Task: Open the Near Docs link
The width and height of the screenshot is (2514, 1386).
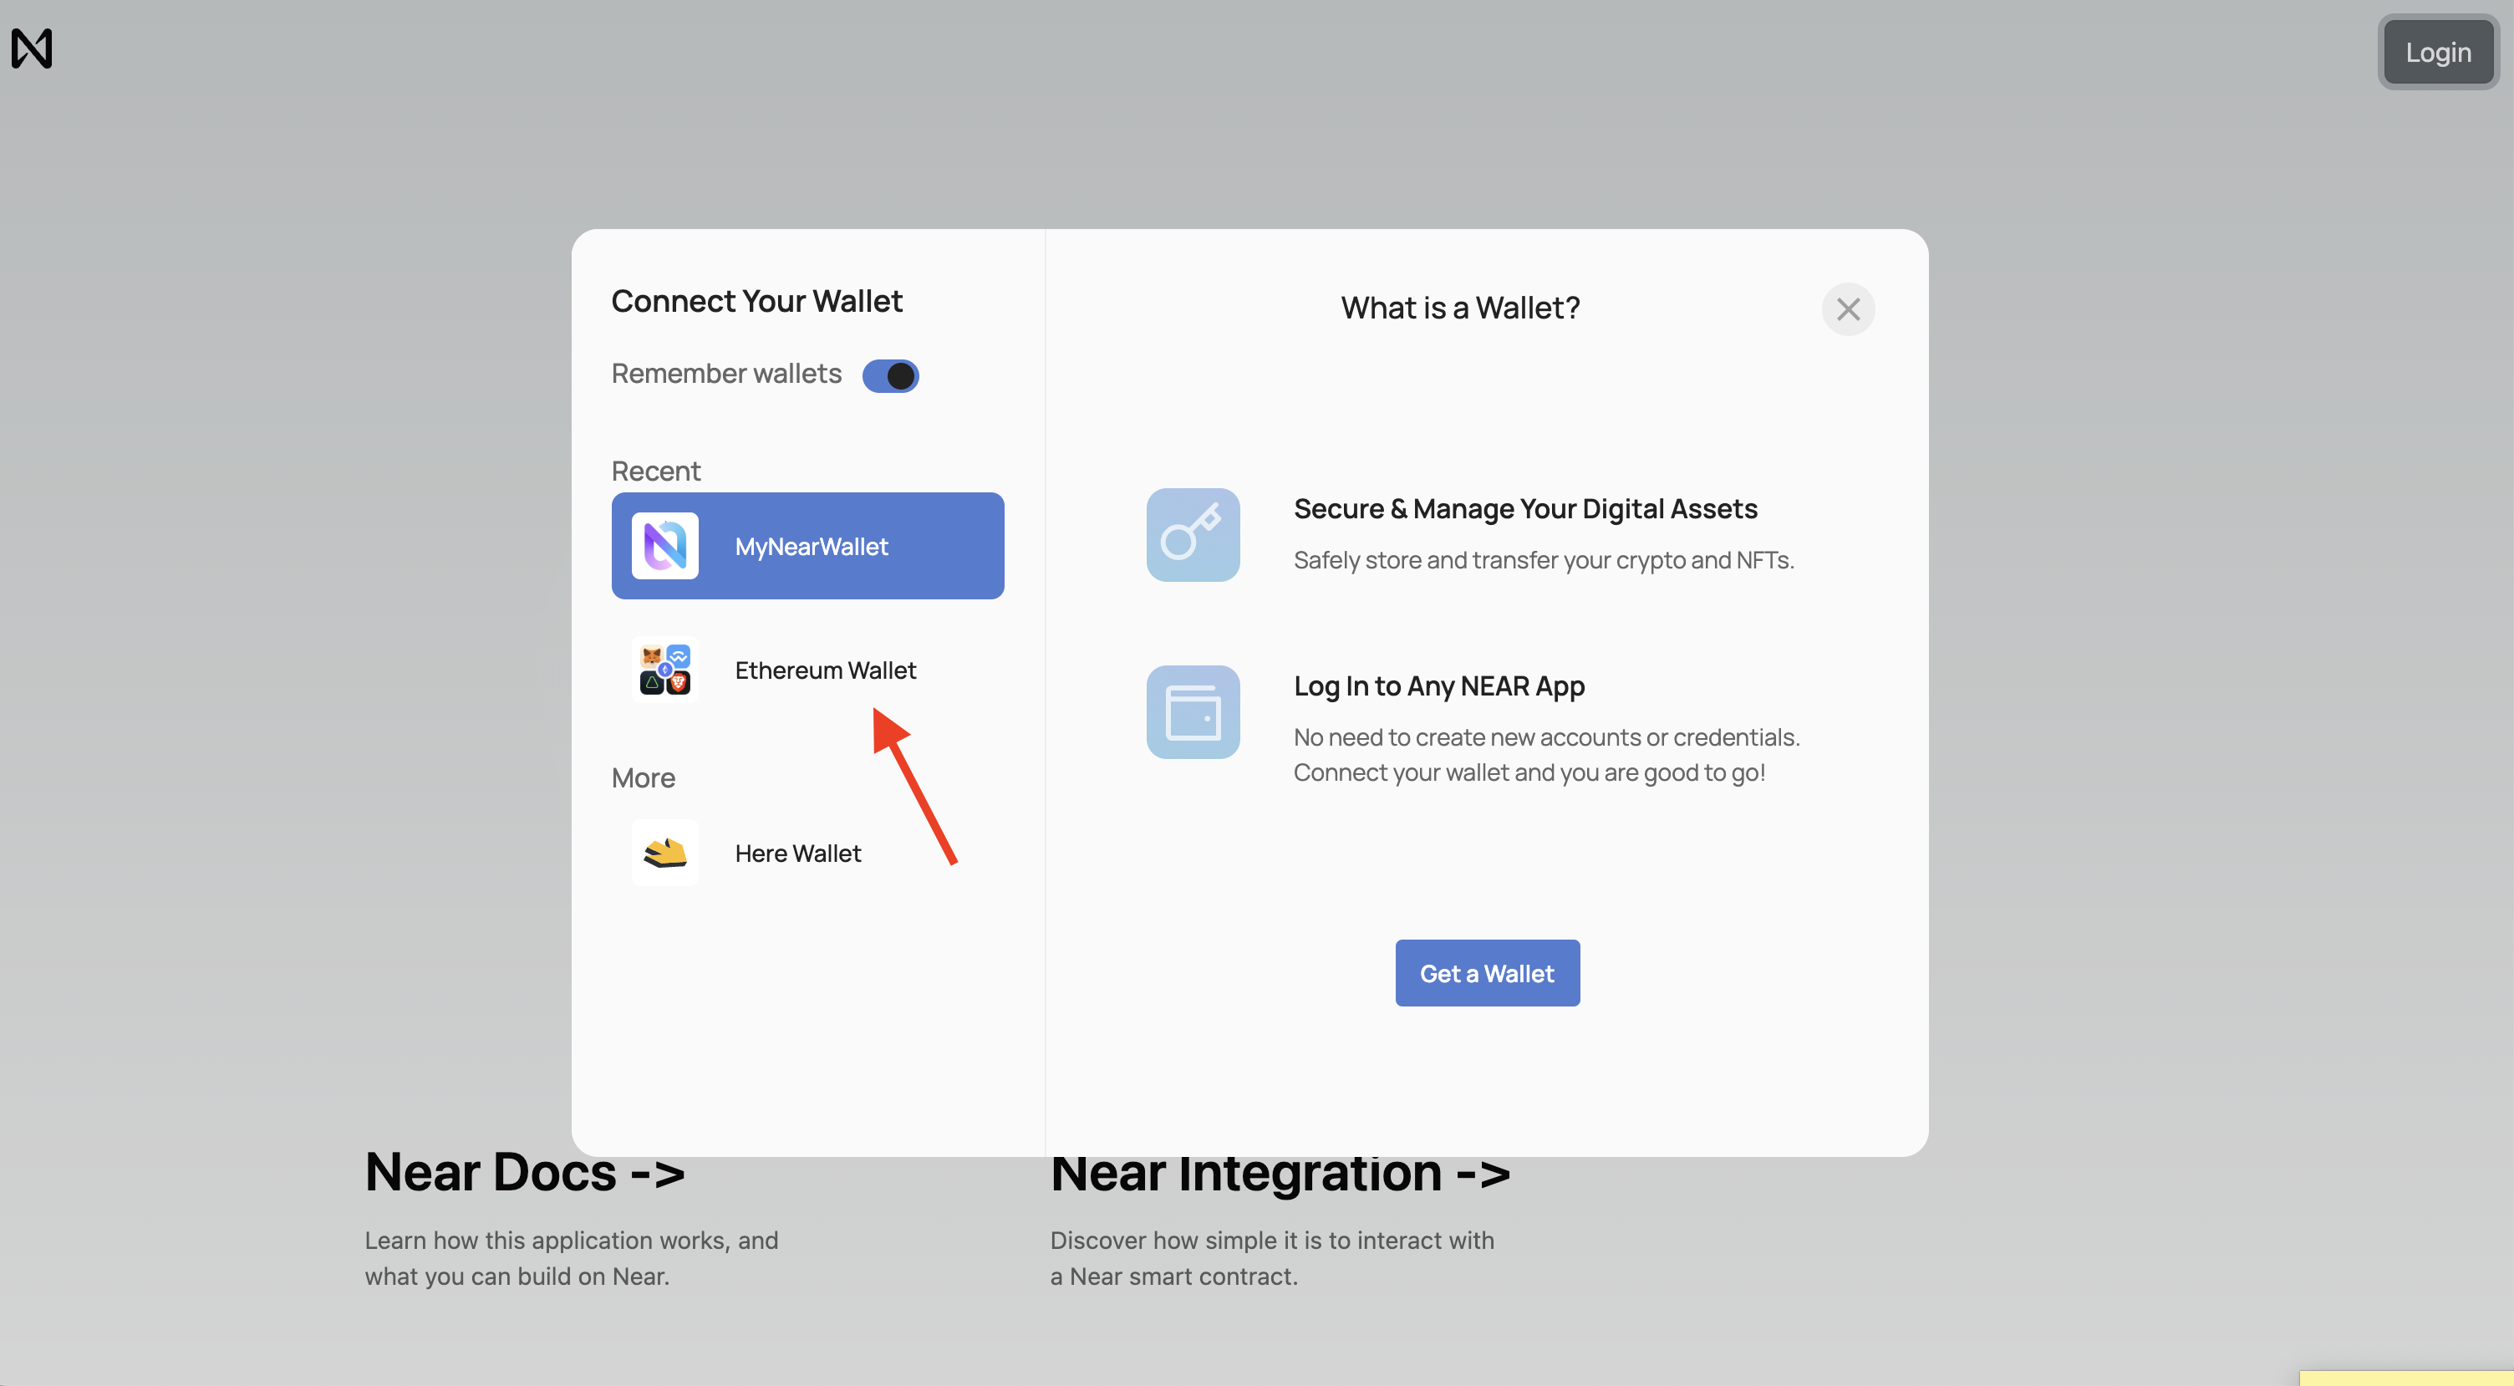Action: click(525, 1175)
